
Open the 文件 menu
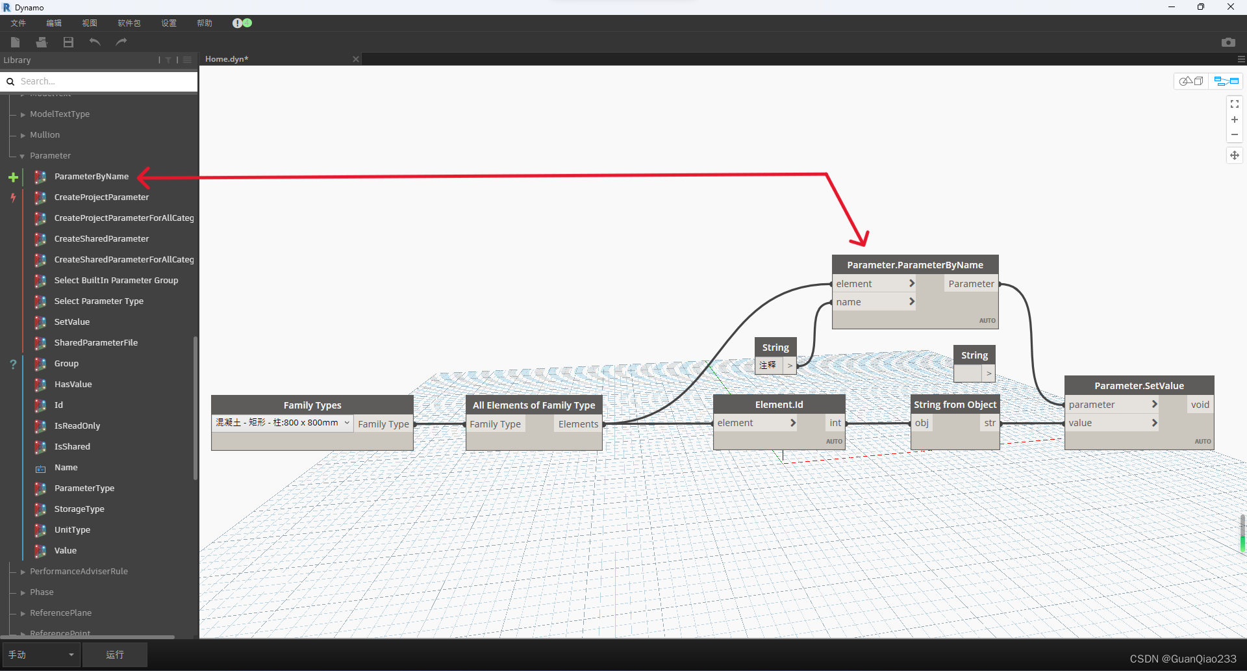coord(18,23)
